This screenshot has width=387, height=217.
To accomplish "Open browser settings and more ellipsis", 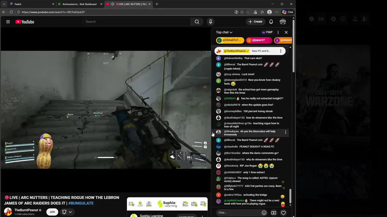I will (x=276, y=12).
